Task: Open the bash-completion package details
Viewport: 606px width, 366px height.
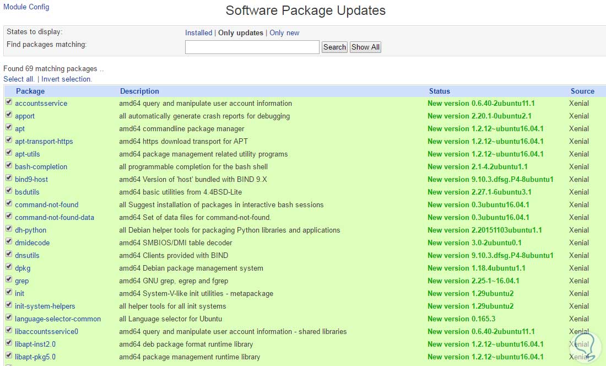Action: pos(41,167)
